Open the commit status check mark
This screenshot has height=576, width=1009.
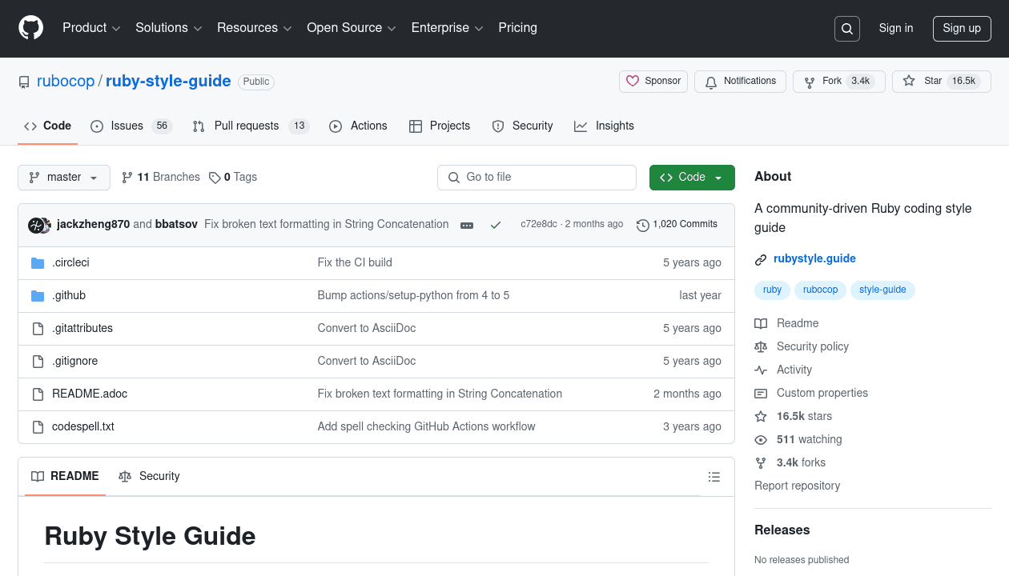coord(496,225)
